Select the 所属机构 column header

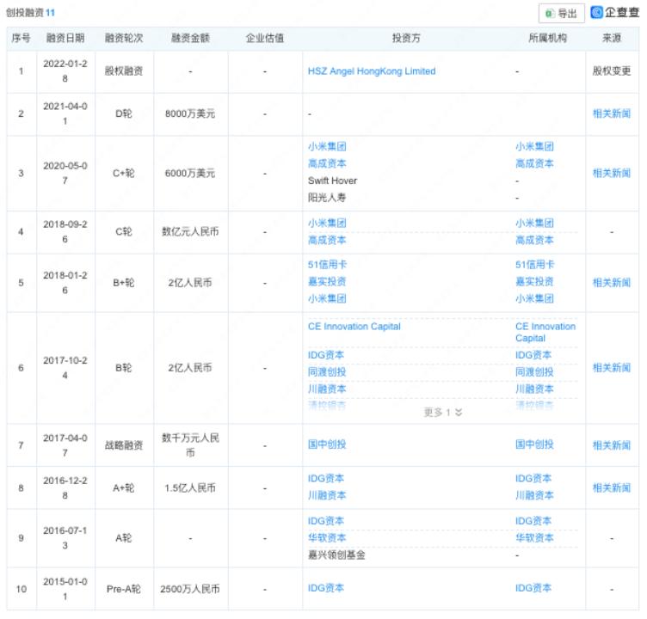[x=547, y=39]
